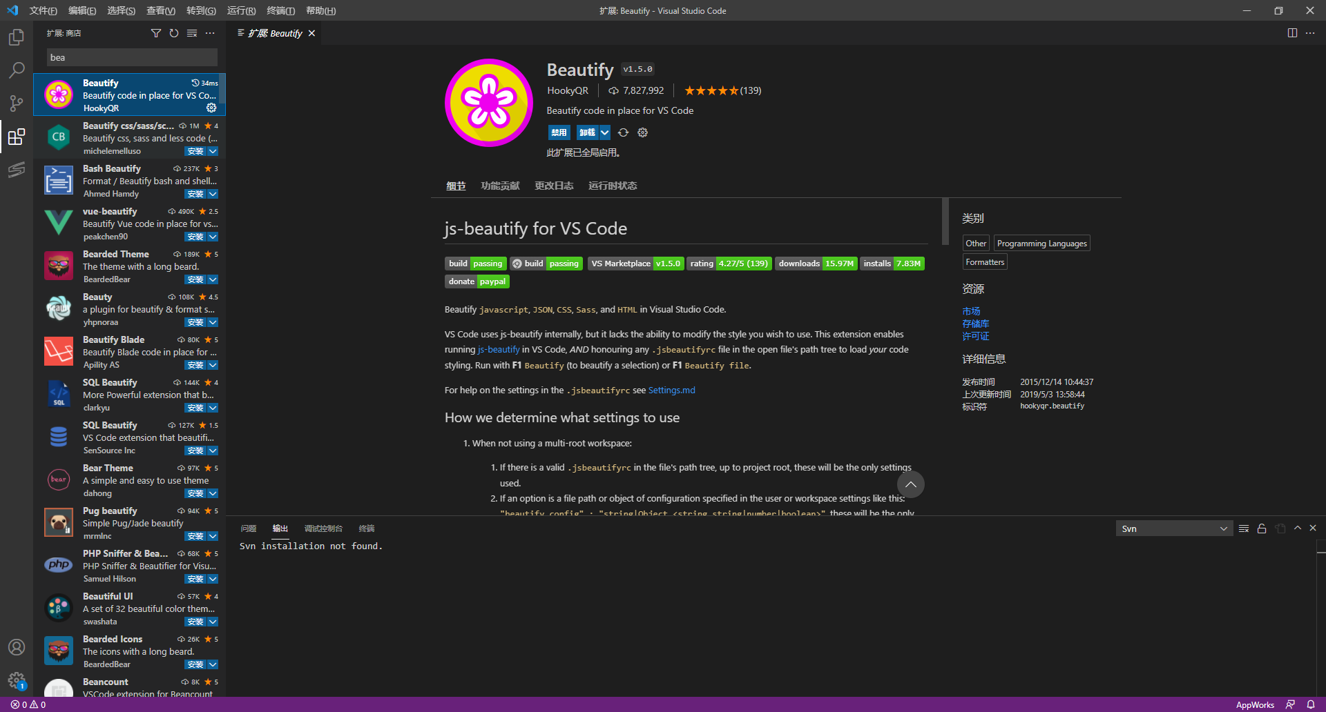Image resolution: width=1326 pixels, height=712 pixels.
Task: Open the Svn output channel dropdown
Action: [x=1174, y=528]
